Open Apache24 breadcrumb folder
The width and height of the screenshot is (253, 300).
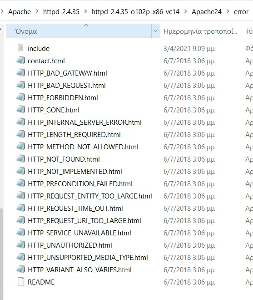pos(207,12)
